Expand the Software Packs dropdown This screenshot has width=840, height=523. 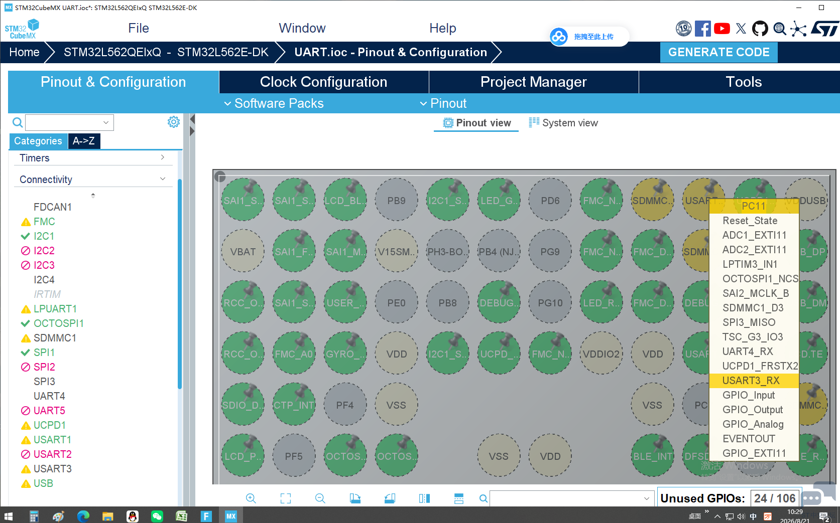pyautogui.click(x=274, y=103)
